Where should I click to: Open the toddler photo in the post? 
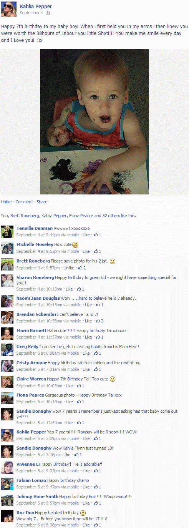click(x=94, y=121)
